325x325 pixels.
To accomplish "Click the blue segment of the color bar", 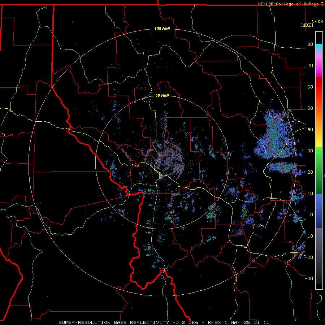I will [x=319, y=211].
